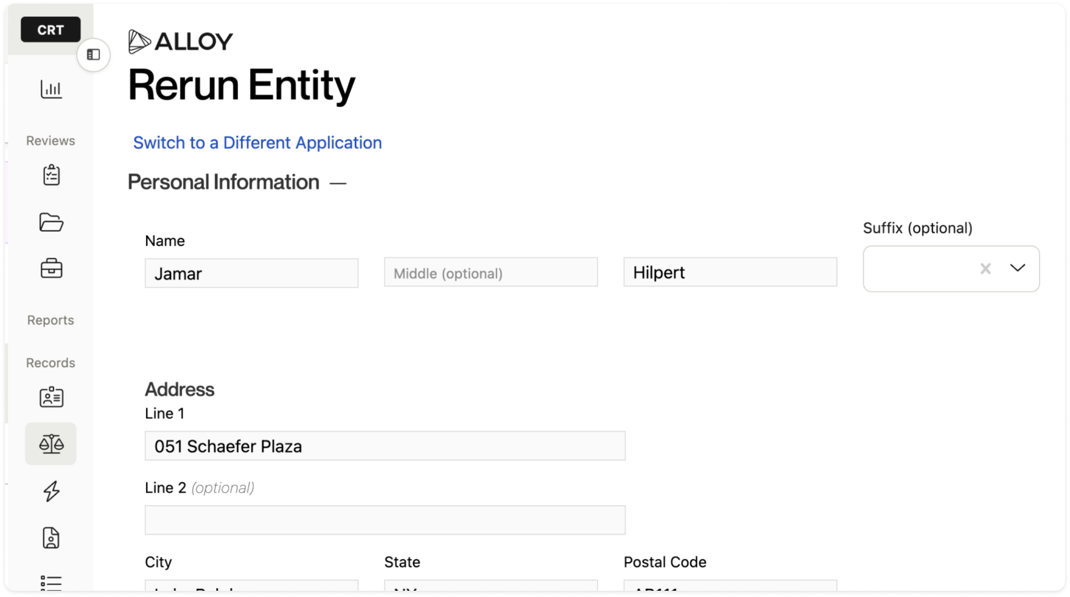This screenshot has height=597, width=1070.
Task: Open the bar chart dashboard icon
Action: [x=51, y=89]
